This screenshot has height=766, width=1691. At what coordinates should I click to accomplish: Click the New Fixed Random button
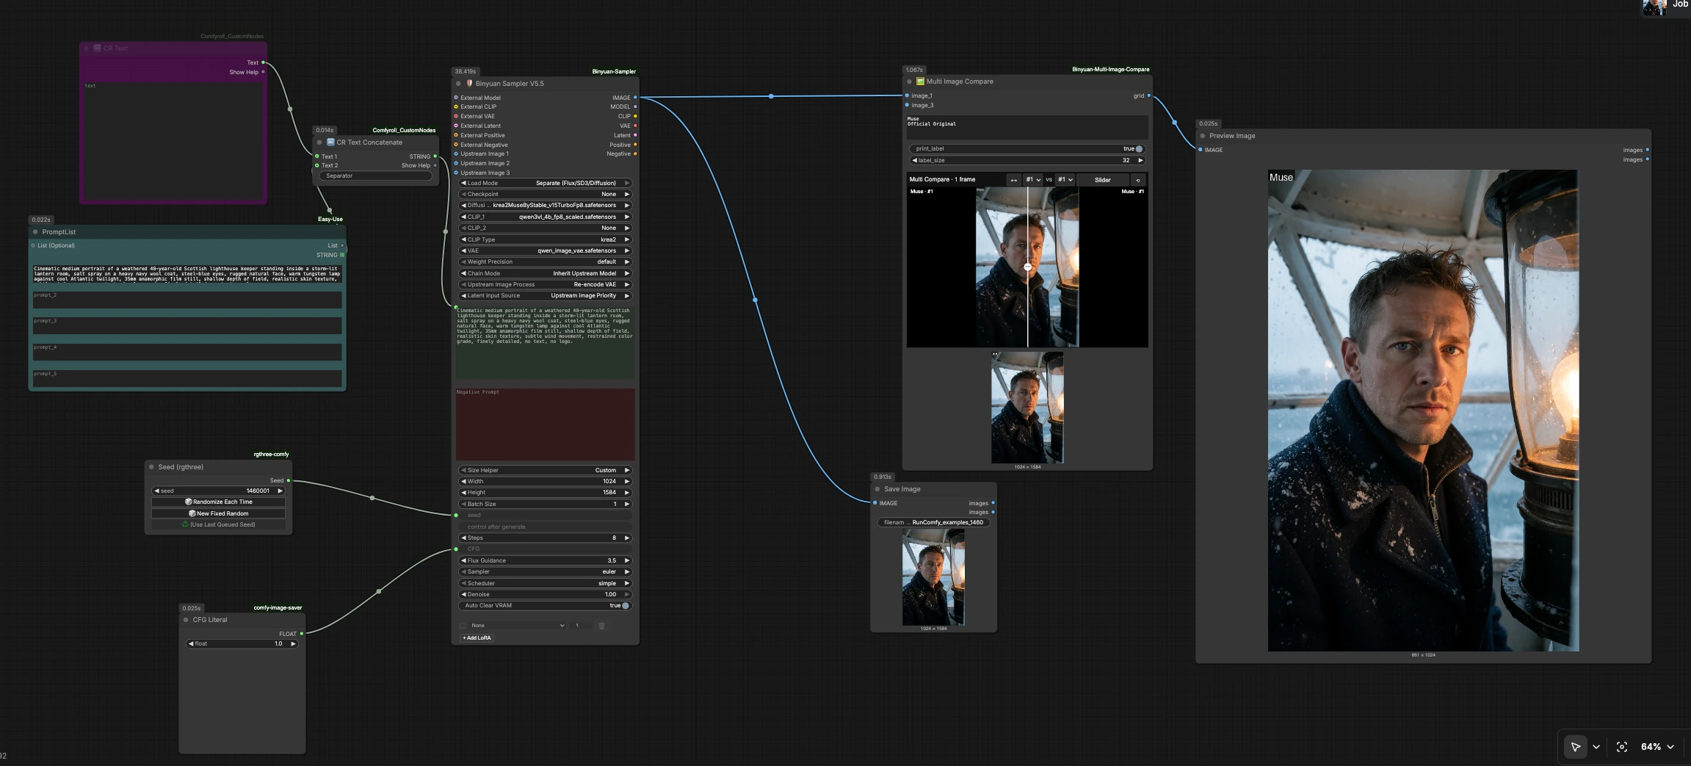(x=218, y=513)
